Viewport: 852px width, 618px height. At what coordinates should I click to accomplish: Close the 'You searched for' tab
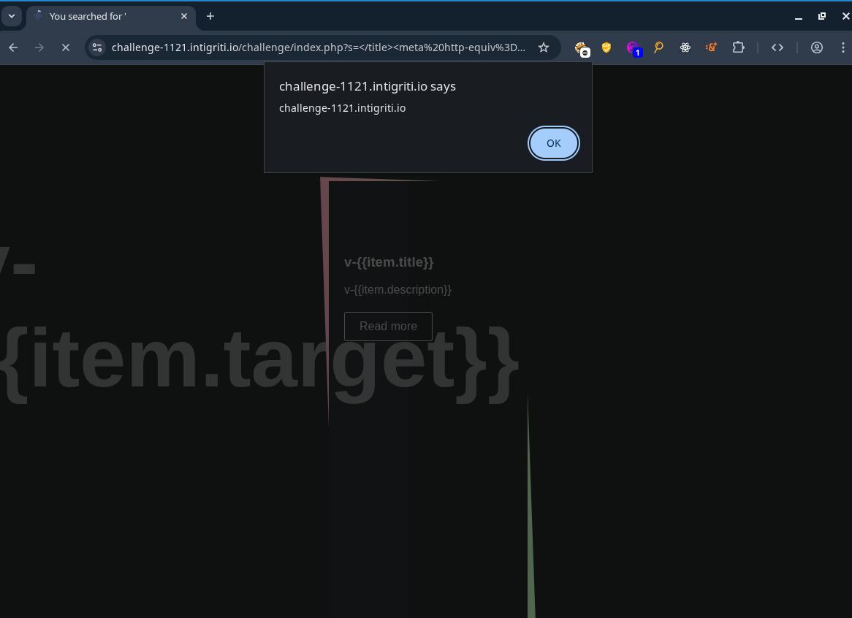(184, 16)
